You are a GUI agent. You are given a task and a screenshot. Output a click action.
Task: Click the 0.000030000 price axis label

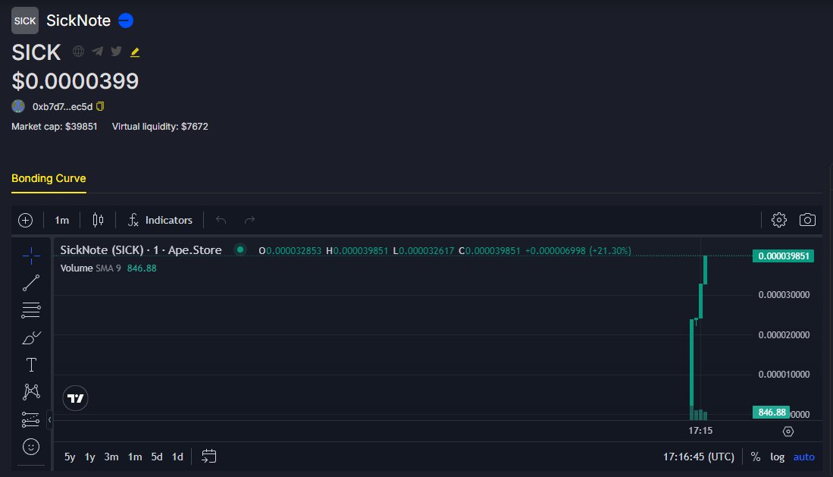784,294
